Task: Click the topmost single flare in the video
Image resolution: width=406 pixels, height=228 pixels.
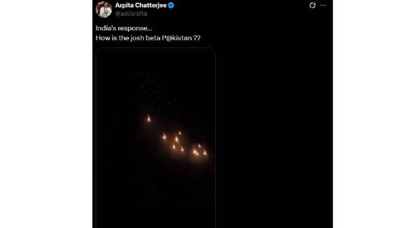Action: pyautogui.click(x=149, y=118)
